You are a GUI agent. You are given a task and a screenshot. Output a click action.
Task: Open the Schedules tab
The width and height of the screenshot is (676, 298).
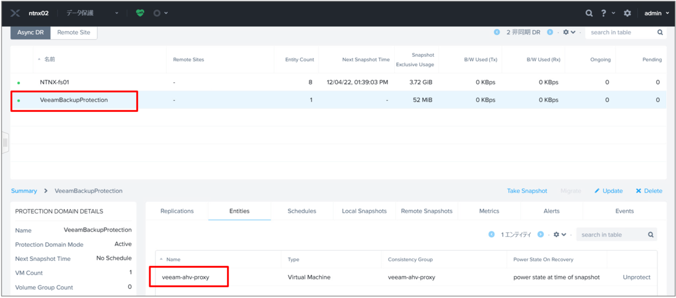click(302, 211)
